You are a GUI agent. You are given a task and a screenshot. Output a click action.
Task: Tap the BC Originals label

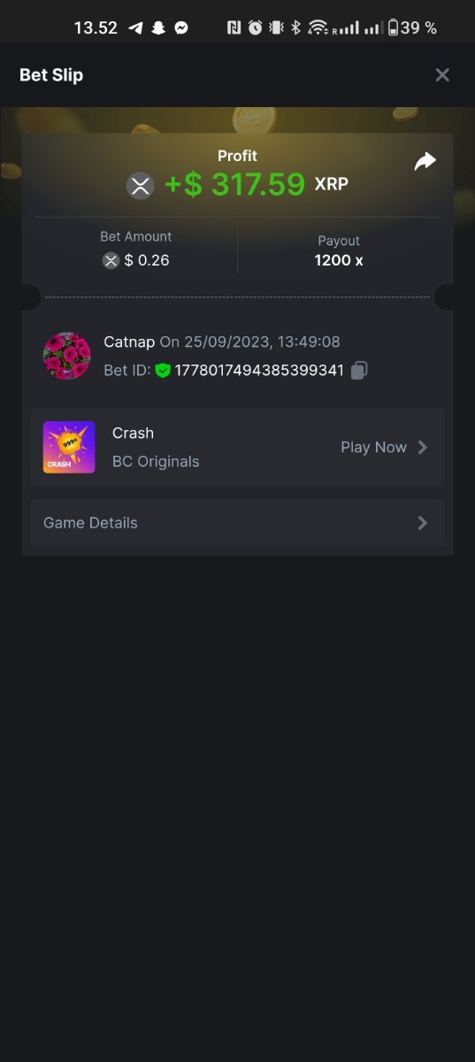pyautogui.click(x=156, y=461)
